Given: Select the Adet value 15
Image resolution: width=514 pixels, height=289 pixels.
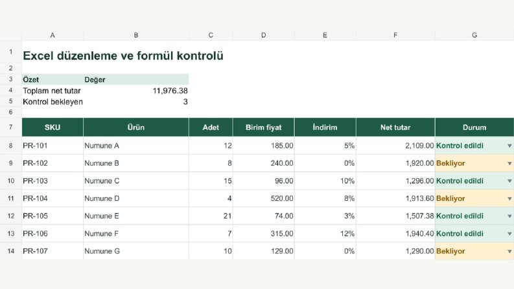Looking at the screenshot, I should [211, 181].
